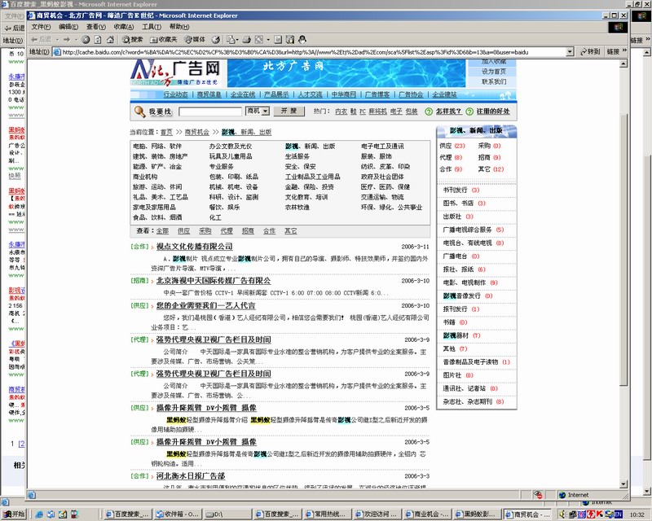Click the page scrollbar down arrow

(623, 484)
